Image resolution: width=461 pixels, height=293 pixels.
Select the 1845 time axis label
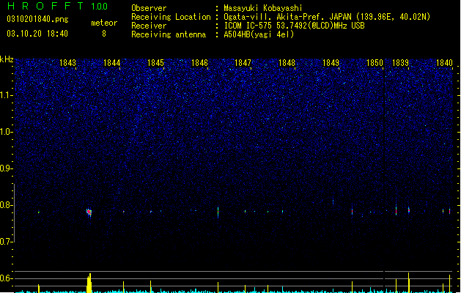[x=155, y=63]
